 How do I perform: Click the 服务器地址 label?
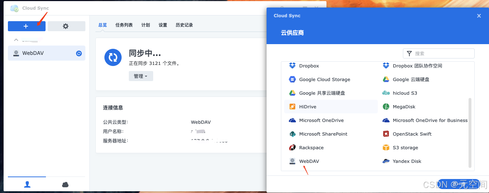click(116, 141)
